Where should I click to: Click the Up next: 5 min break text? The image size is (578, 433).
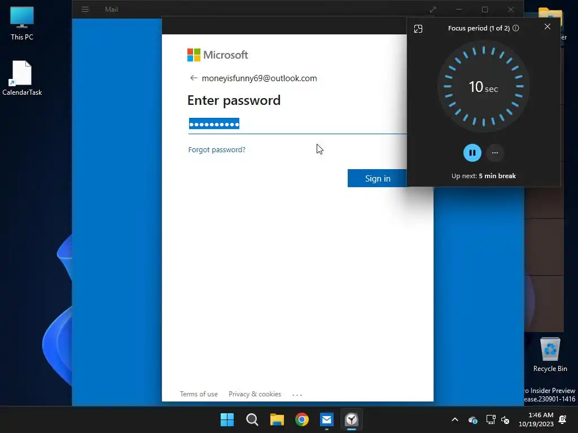point(484,176)
